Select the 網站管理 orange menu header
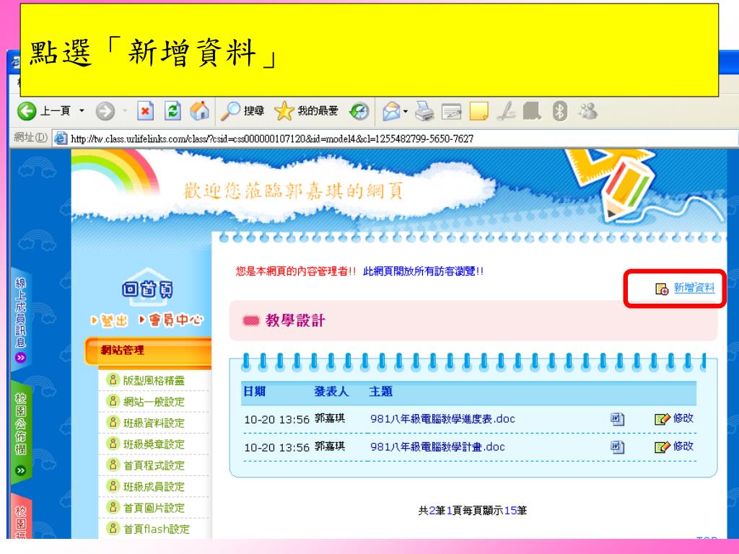The width and height of the screenshot is (739, 554). (147, 351)
